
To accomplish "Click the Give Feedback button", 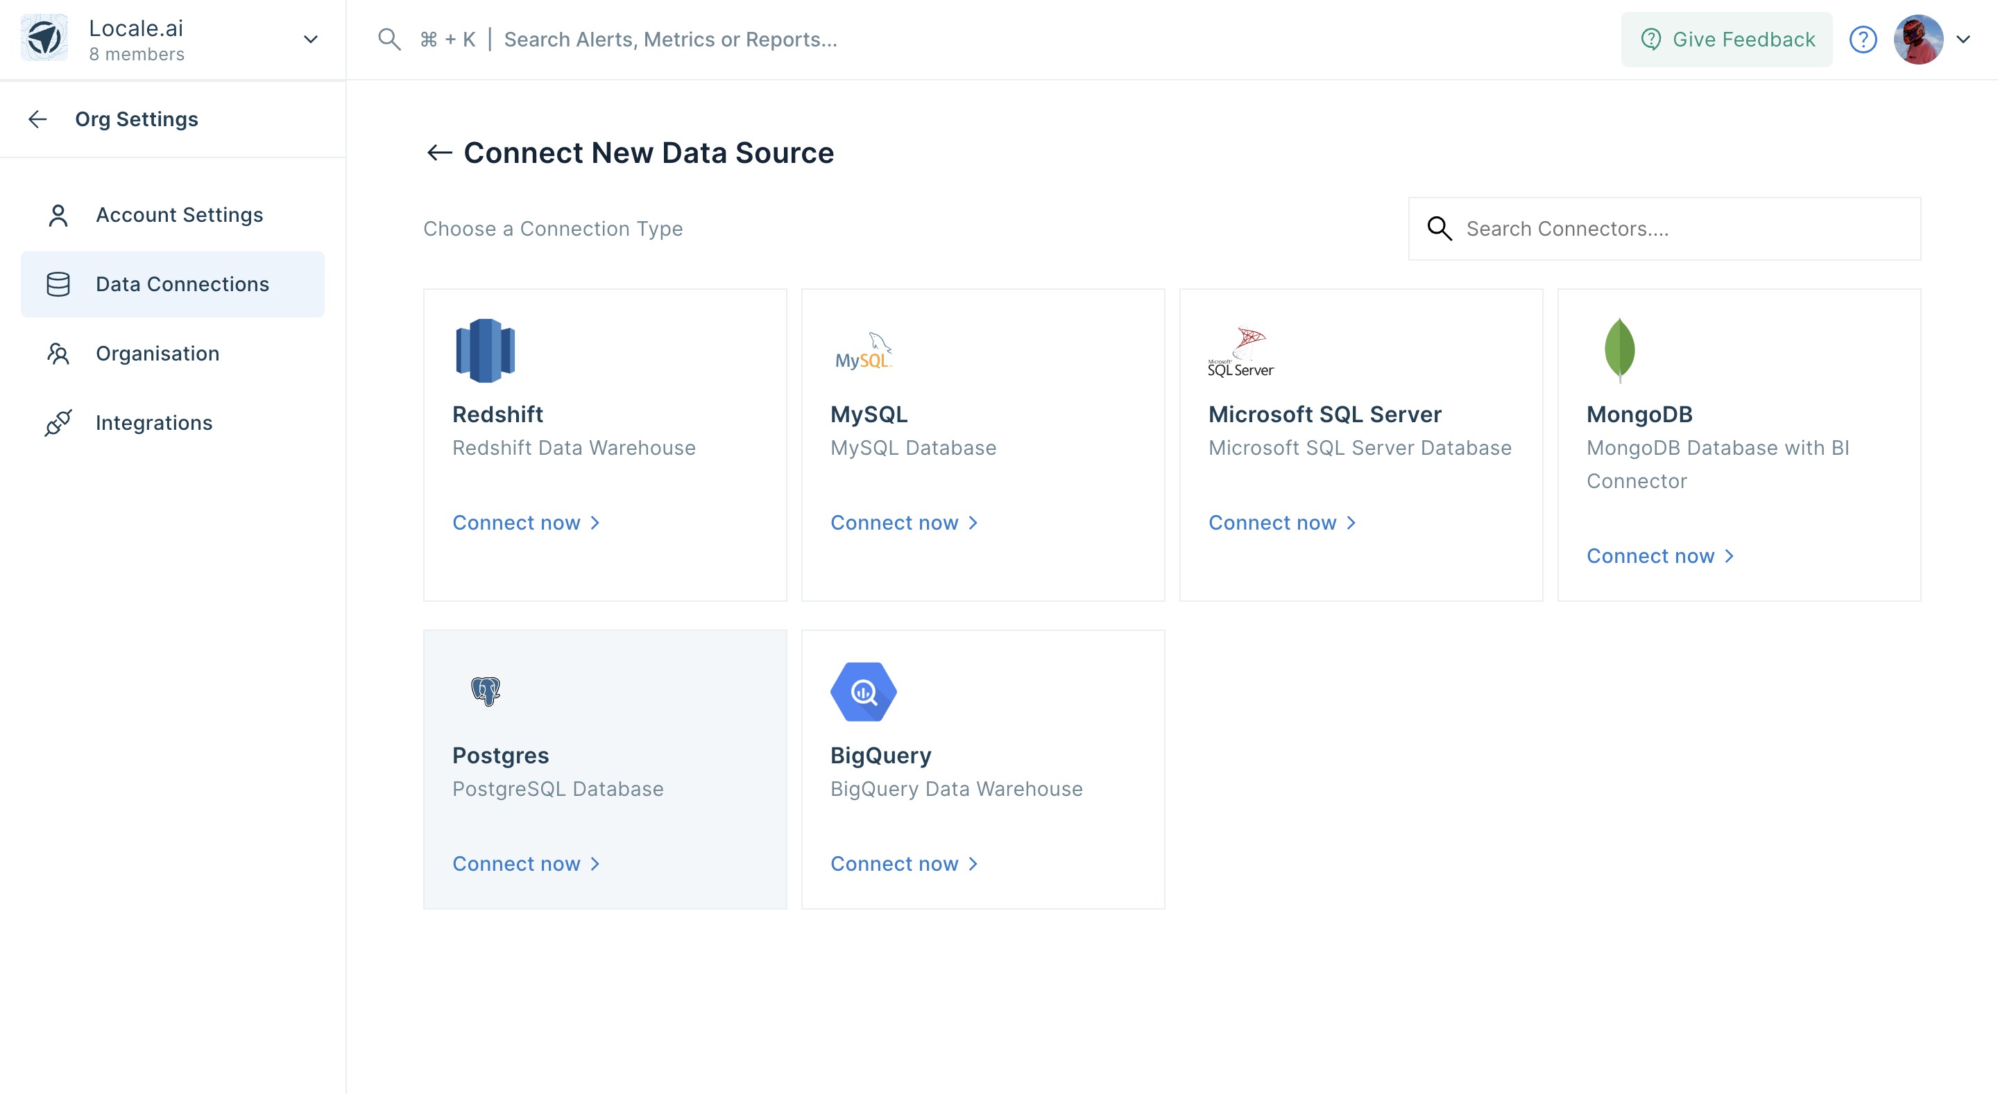I will 1727,40.
